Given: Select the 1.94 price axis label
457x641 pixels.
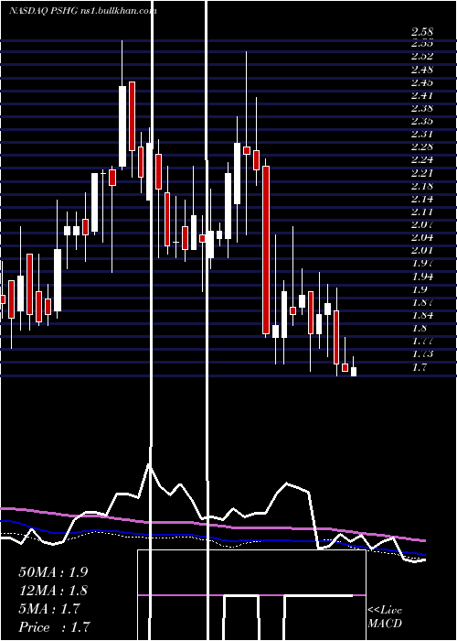Looking at the screenshot, I should click(422, 277).
